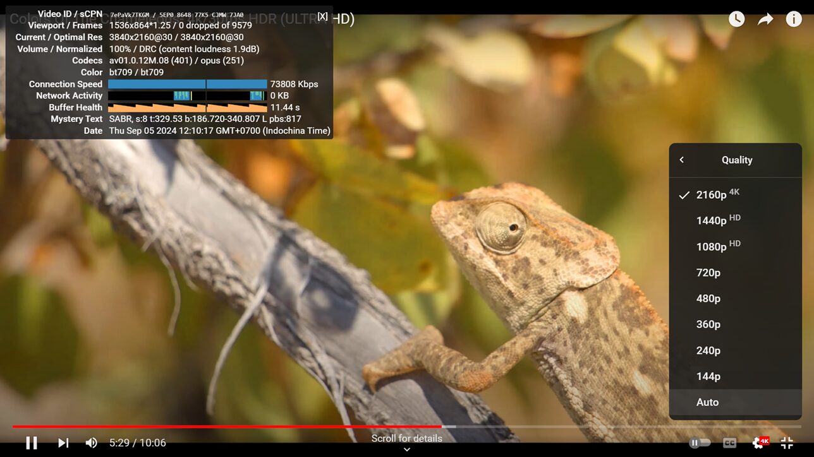The image size is (814, 457).
Task: Click the 5:29 / 10:06 time display
Action: click(x=138, y=442)
